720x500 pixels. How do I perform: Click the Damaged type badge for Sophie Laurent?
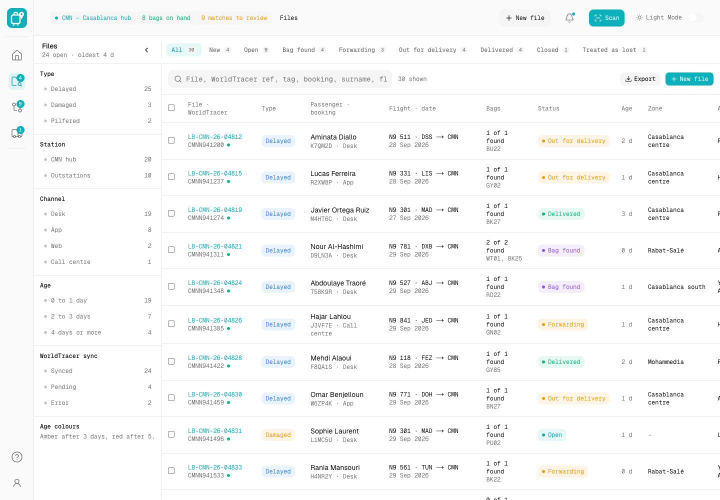pos(278,435)
